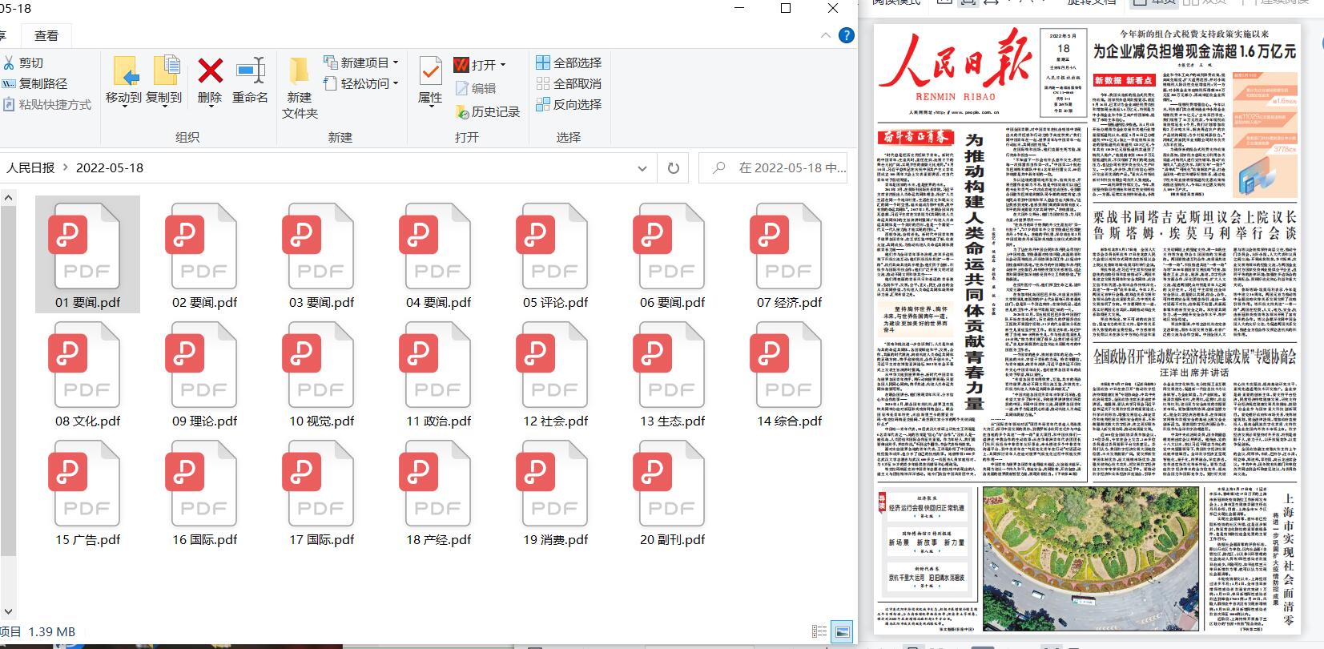Select file 01 要闻.pdf

pyautogui.click(x=87, y=254)
